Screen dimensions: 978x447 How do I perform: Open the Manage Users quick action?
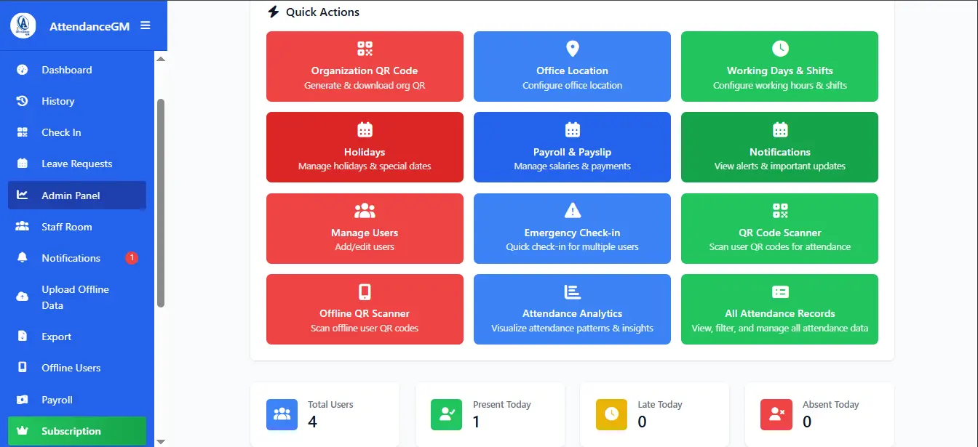click(364, 228)
